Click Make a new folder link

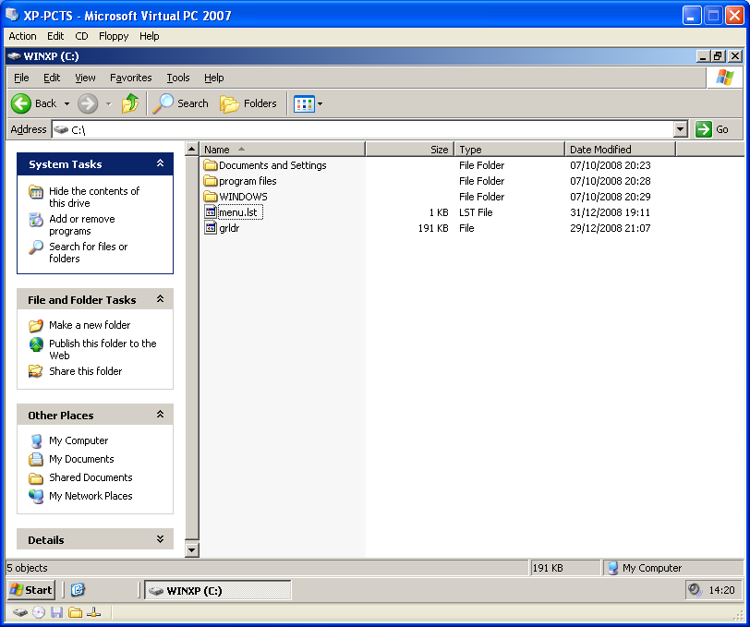pyautogui.click(x=90, y=325)
